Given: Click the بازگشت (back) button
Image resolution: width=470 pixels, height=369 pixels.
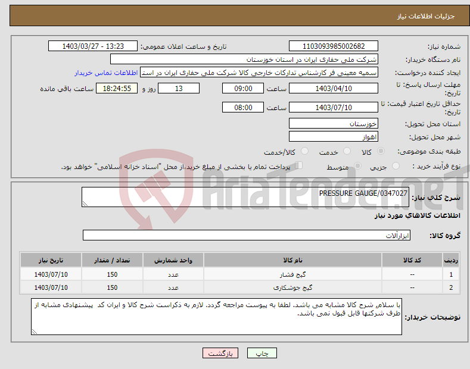Looking at the screenshot, I should point(220,353).
